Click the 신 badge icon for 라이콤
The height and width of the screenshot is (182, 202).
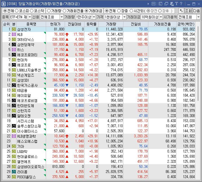tap(14, 172)
